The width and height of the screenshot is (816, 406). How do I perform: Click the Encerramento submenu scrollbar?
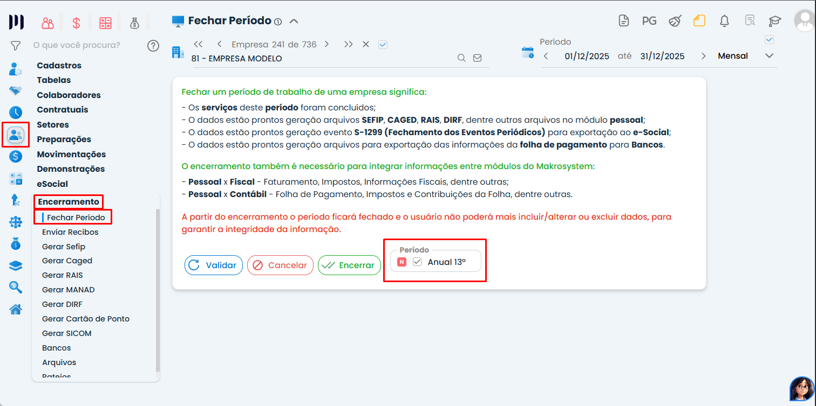[x=158, y=291]
